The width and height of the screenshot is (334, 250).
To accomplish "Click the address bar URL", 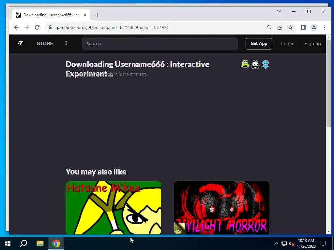I will 112,27.
